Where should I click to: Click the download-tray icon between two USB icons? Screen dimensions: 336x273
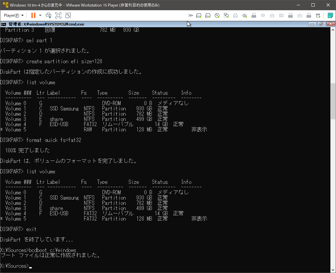[300, 15]
